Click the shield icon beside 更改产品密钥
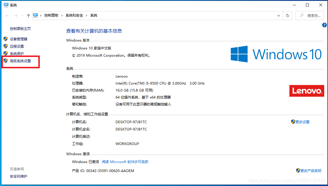 click(298, 171)
